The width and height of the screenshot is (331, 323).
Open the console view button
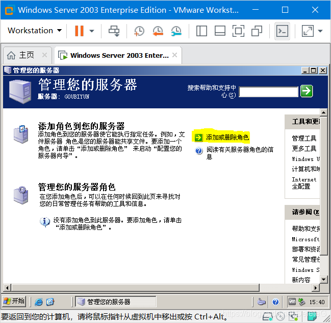pyautogui.click(x=282, y=31)
